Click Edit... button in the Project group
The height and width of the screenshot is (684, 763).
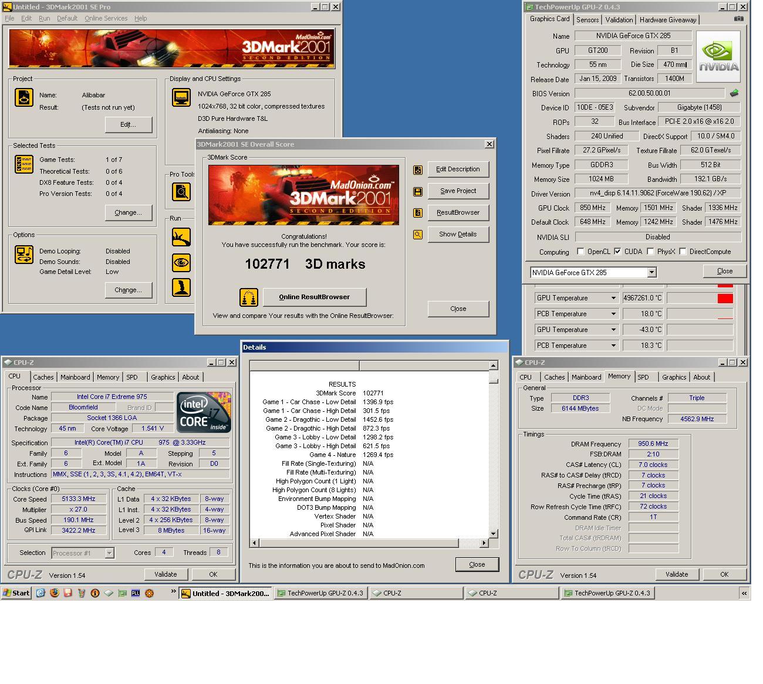coord(128,124)
